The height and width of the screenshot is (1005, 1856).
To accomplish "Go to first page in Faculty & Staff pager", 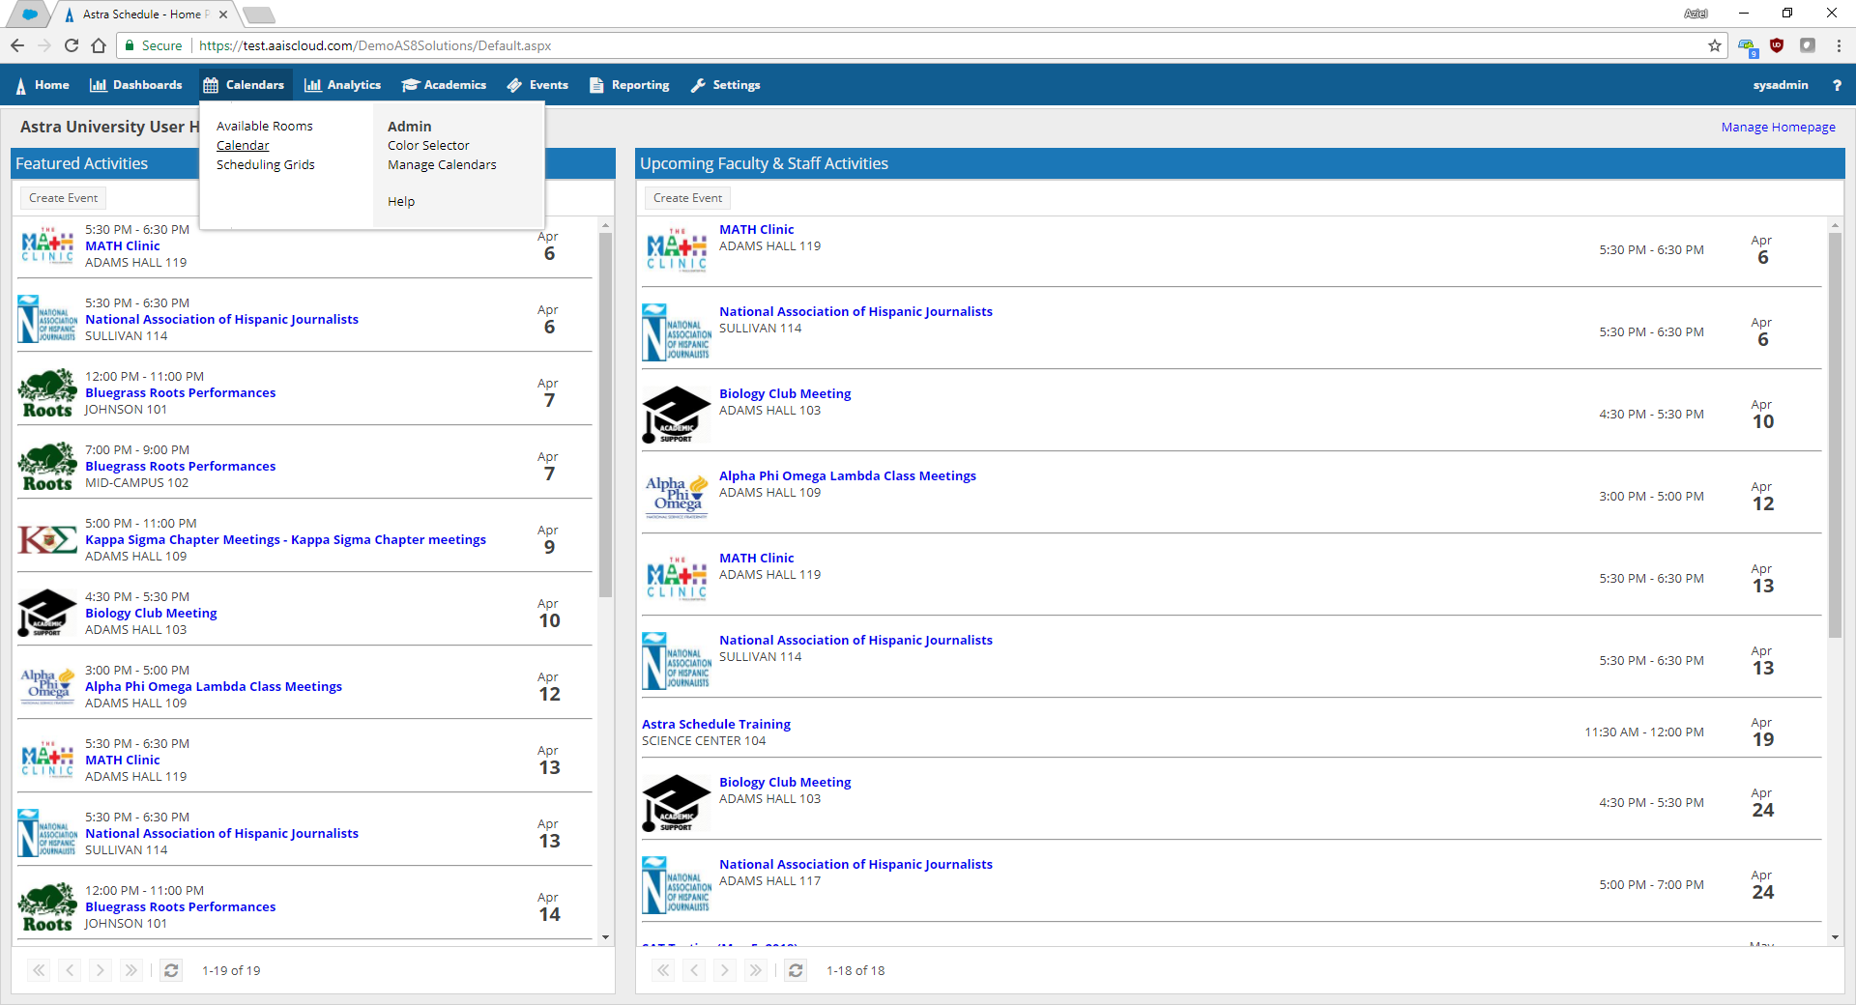I will (663, 970).
